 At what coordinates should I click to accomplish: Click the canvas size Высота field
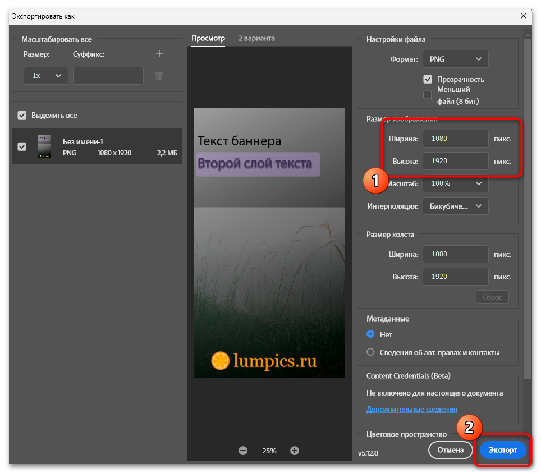click(x=456, y=277)
